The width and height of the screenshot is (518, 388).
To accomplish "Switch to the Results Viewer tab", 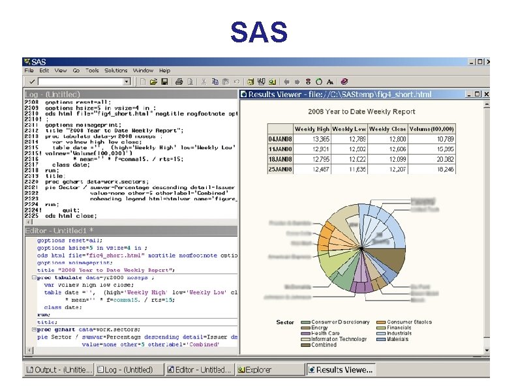I will pos(341,370).
